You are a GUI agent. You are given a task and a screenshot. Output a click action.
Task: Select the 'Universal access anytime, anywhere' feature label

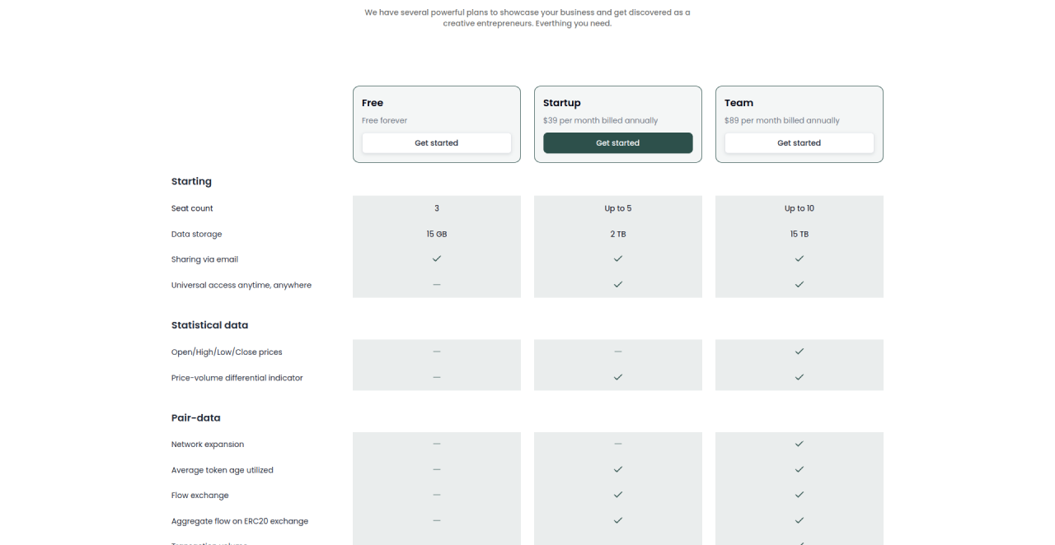[241, 285]
